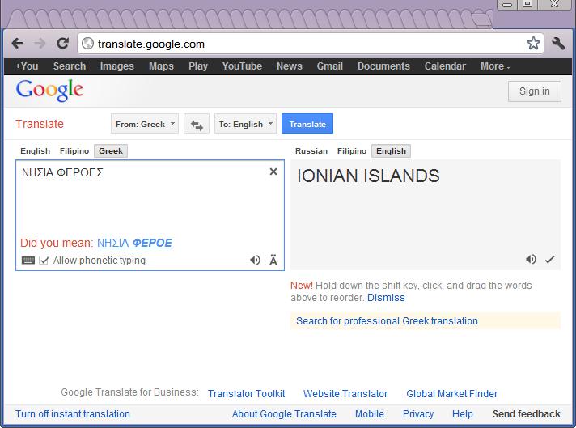Expand the More menu in top bar
This screenshot has height=428, width=576.
pos(495,66)
